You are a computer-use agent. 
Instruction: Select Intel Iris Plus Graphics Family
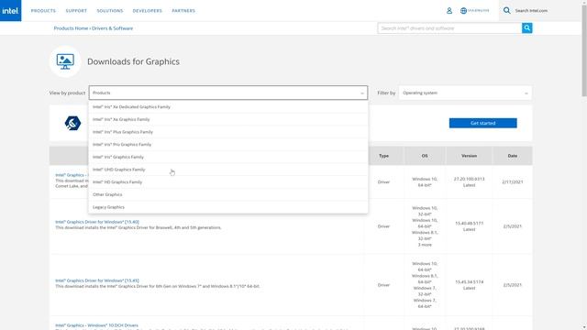click(x=228, y=132)
